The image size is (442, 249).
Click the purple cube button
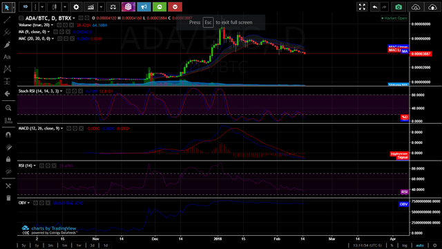[x=128, y=7]
